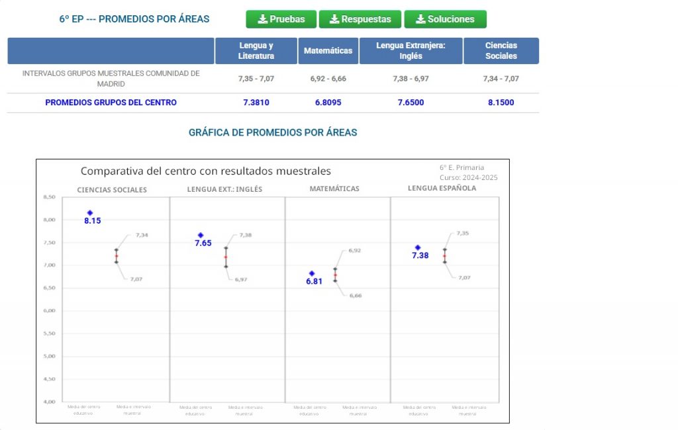The height and width of the screenshot is (430, 678).
Task: Select the Lengua y Literatura column header
Action: (x=256, y=50)
